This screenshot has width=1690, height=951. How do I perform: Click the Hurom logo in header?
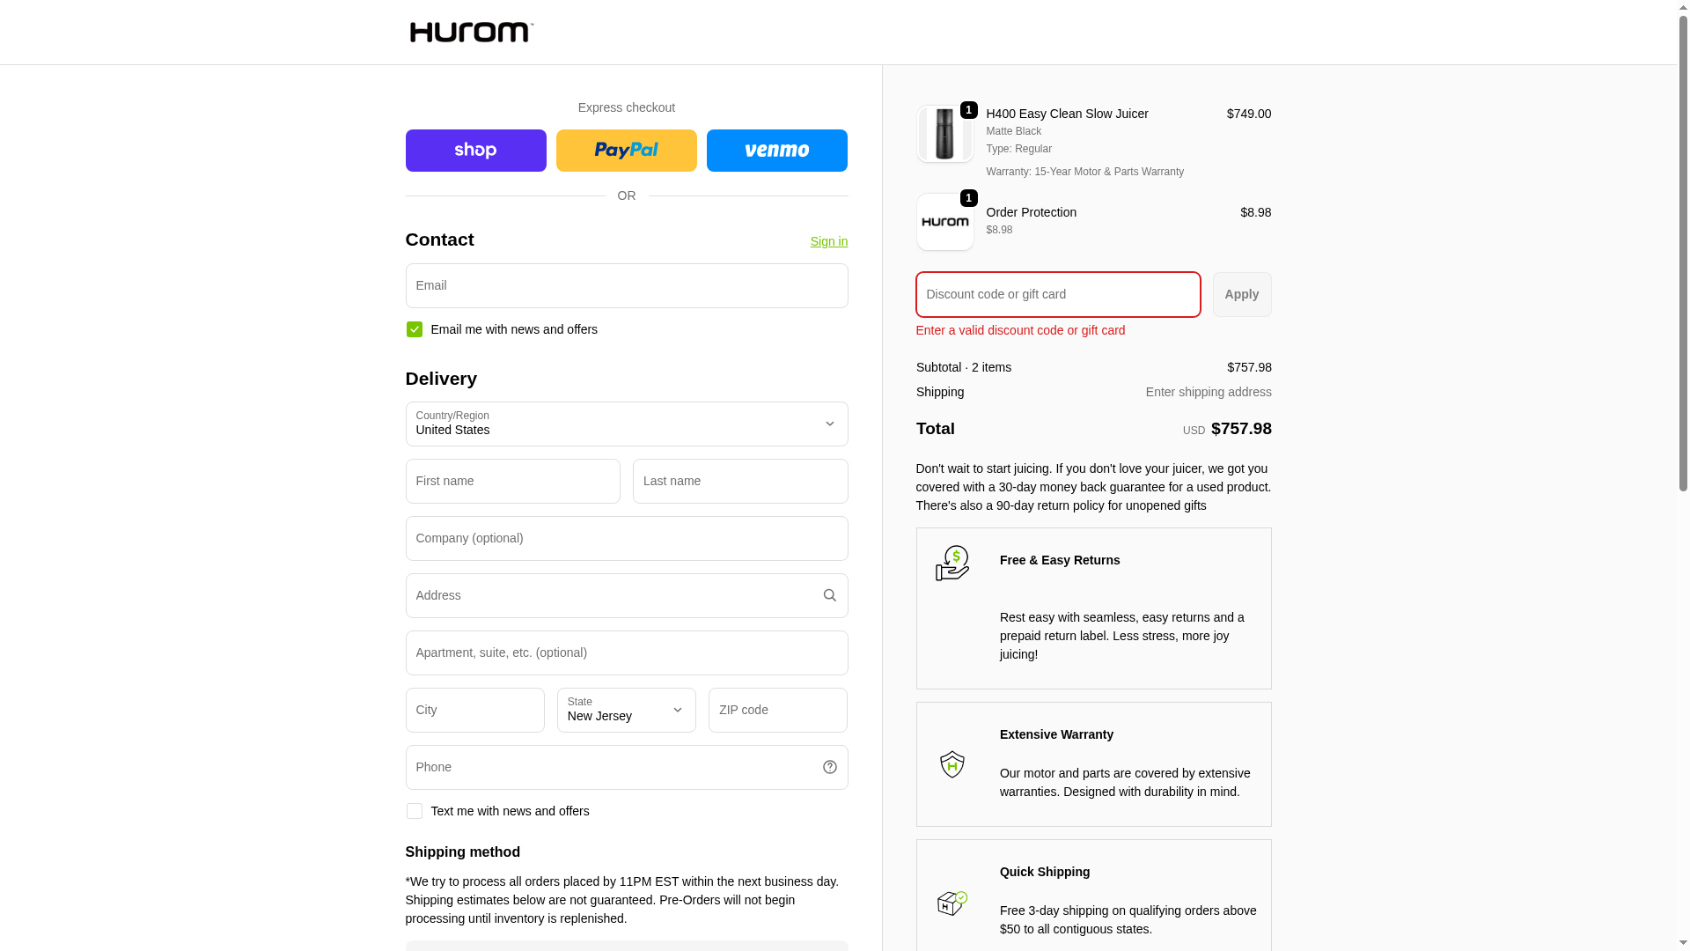tap(471, 33)
